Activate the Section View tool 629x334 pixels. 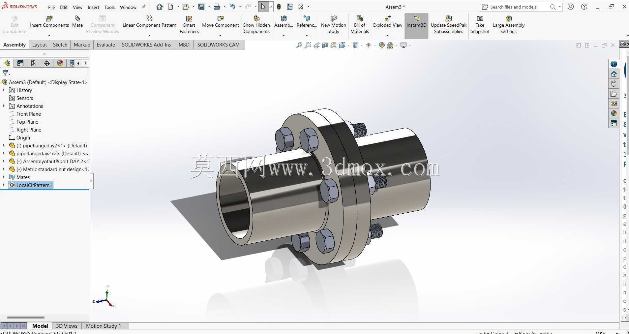pos(325,45)
